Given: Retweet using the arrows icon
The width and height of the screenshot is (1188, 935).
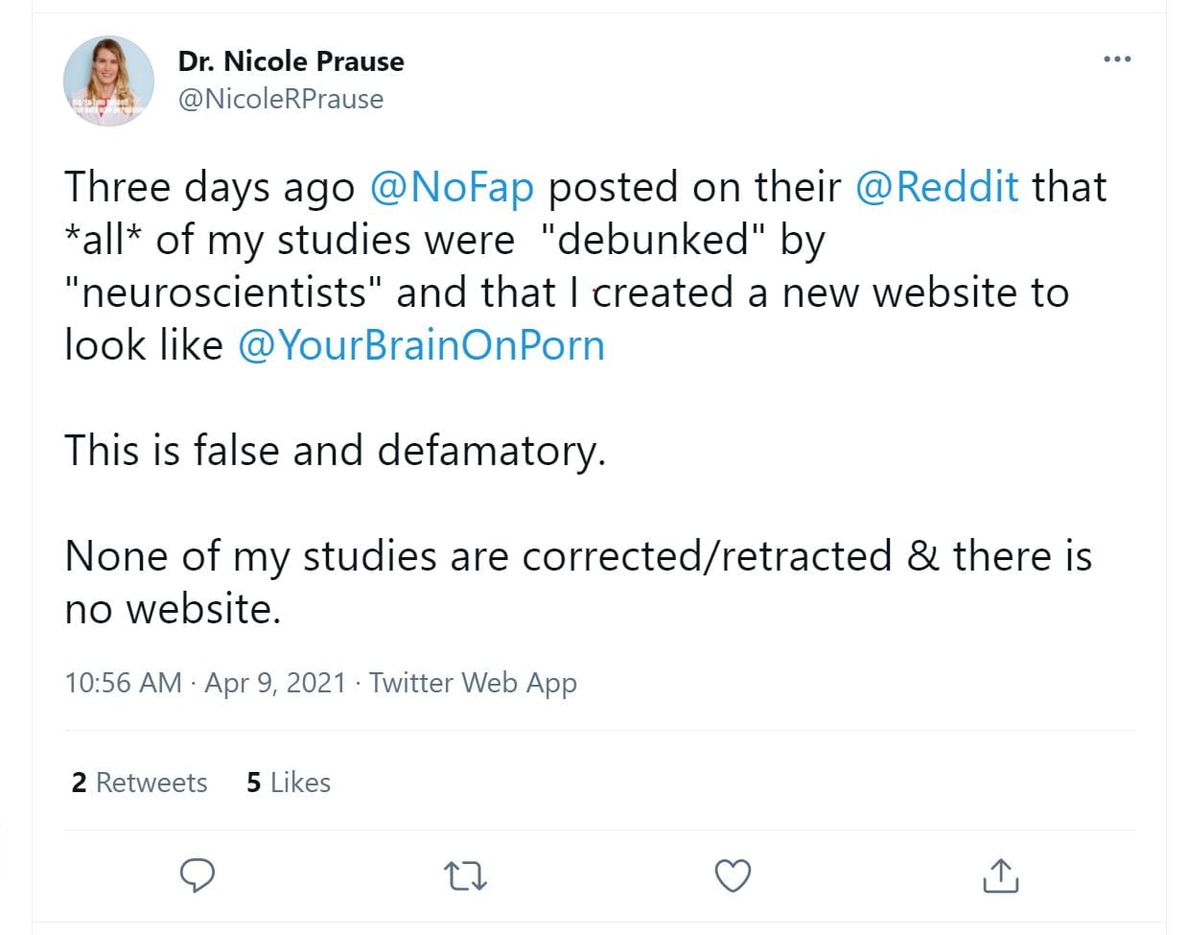Looking at the screenshot, I should pyautogui.click(x=466, y=875).
